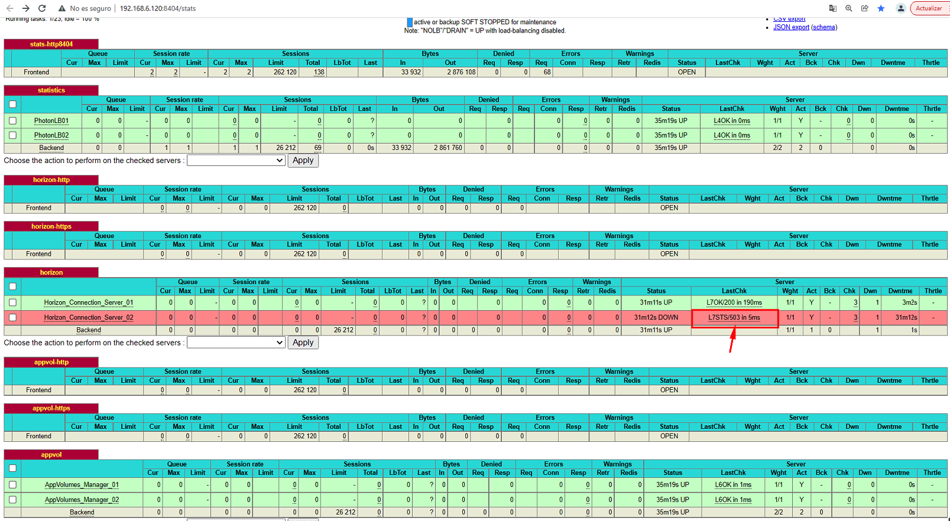
Task: Click the horizon-https proxy title
Action: coord(51,226)
